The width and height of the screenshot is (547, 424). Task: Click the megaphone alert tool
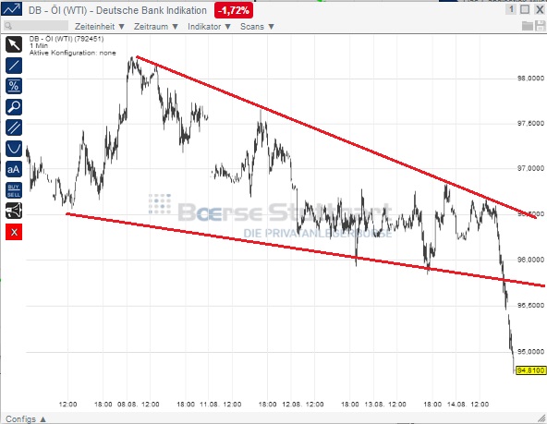(14, 211)
